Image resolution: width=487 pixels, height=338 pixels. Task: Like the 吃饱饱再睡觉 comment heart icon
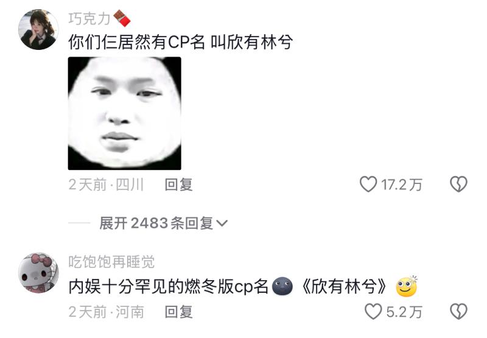373,311
